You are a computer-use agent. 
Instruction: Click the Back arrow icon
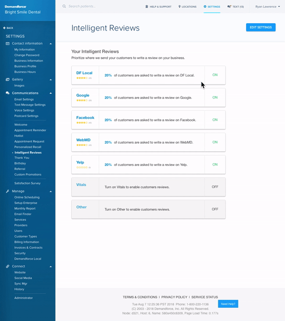tap(4, 28)
